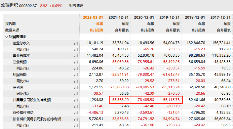Select the 2017-12-31 report period column header

pyautogui.click(x=220, y=17)
